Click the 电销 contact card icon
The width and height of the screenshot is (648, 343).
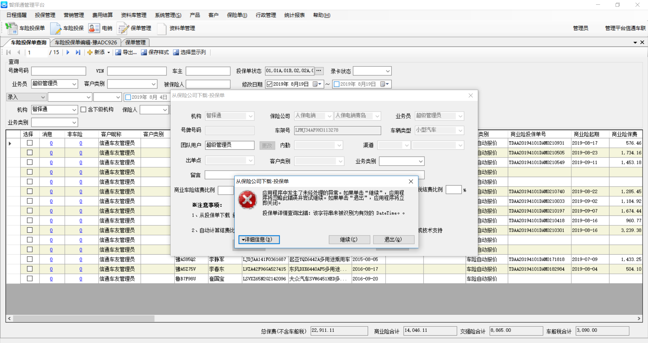(94, 28)
